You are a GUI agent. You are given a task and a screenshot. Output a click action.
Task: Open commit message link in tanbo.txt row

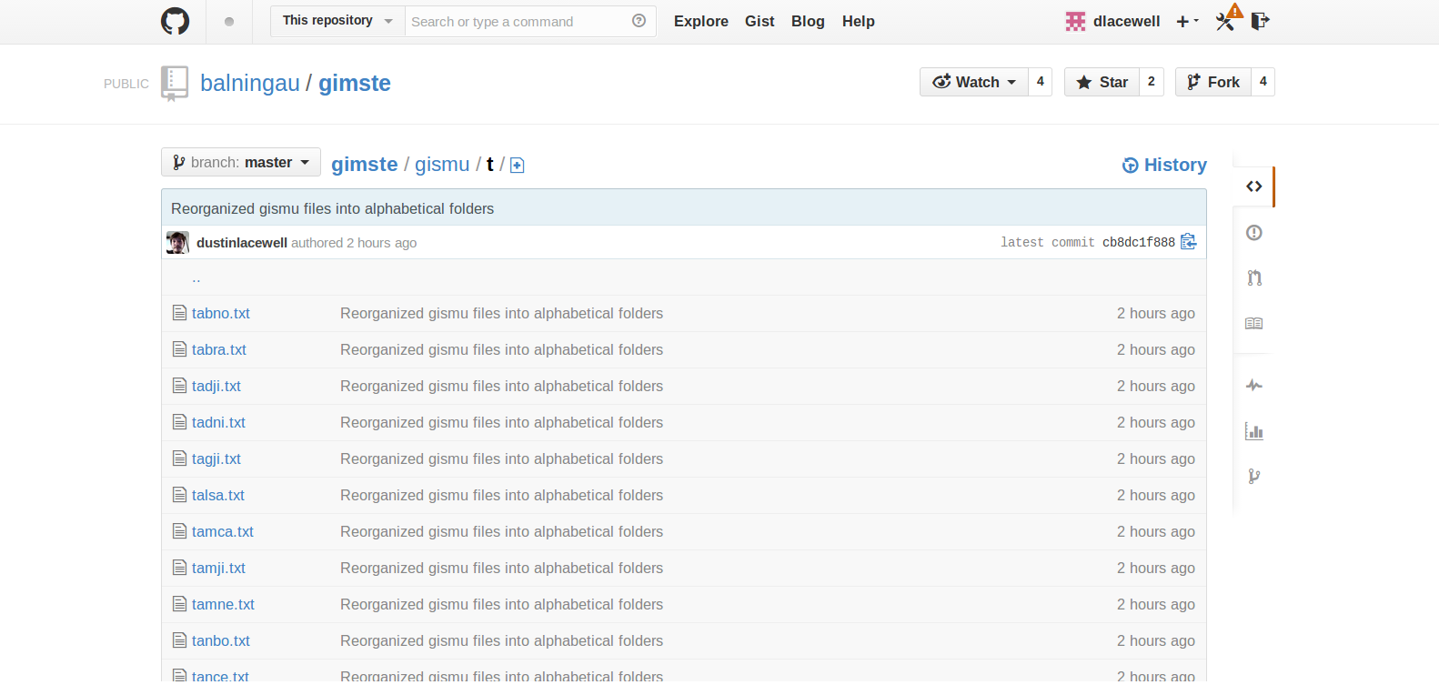[x=502, y=640]
